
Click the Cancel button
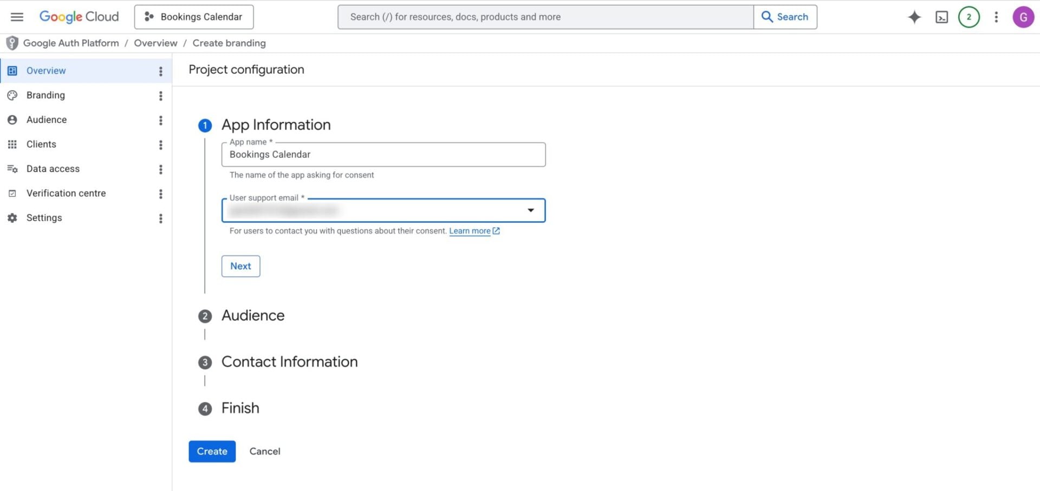pyautogui.click(x=265, y=452)
